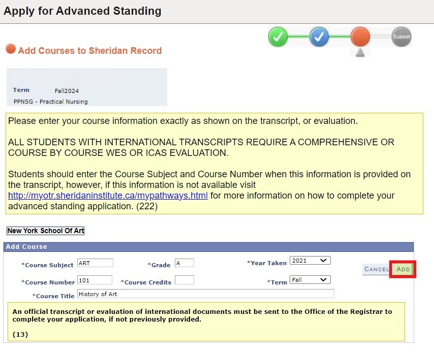Click the blue checkmark second step icon

pos(319,37)
